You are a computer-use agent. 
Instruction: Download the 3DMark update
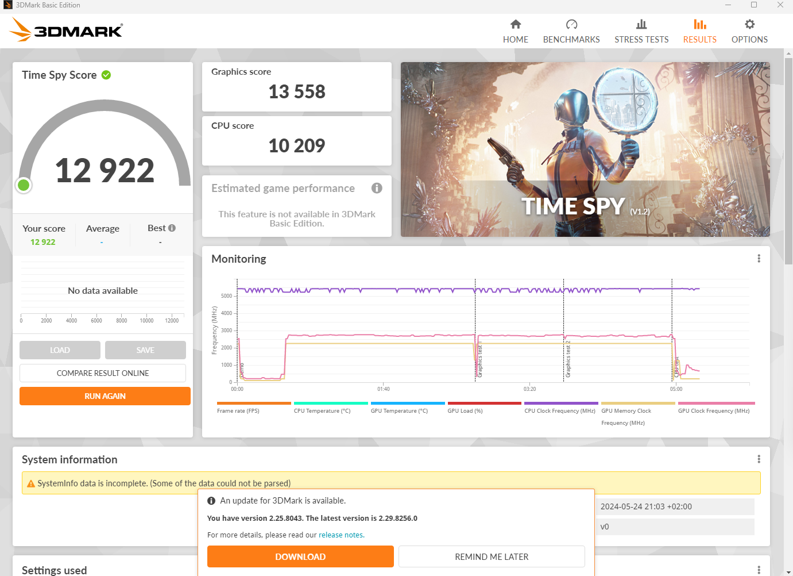point(300,556)
